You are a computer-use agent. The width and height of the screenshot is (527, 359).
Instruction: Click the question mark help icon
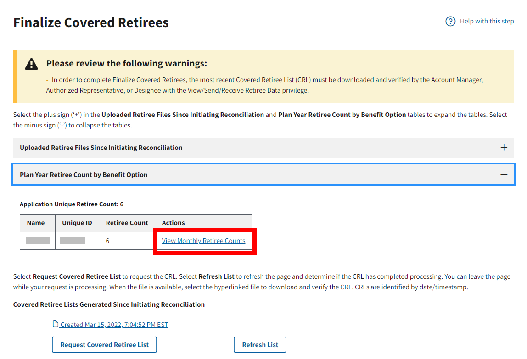pyautogui.click(x=450, y=22)
